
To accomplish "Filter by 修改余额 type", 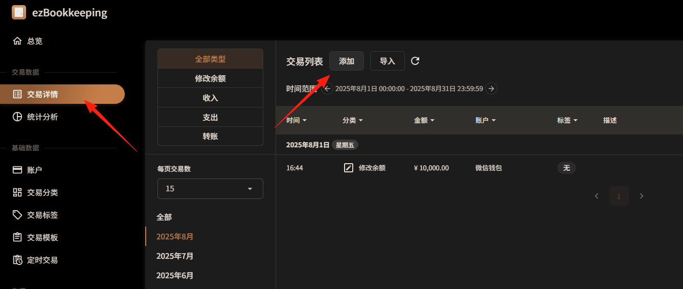I will 210,78.
